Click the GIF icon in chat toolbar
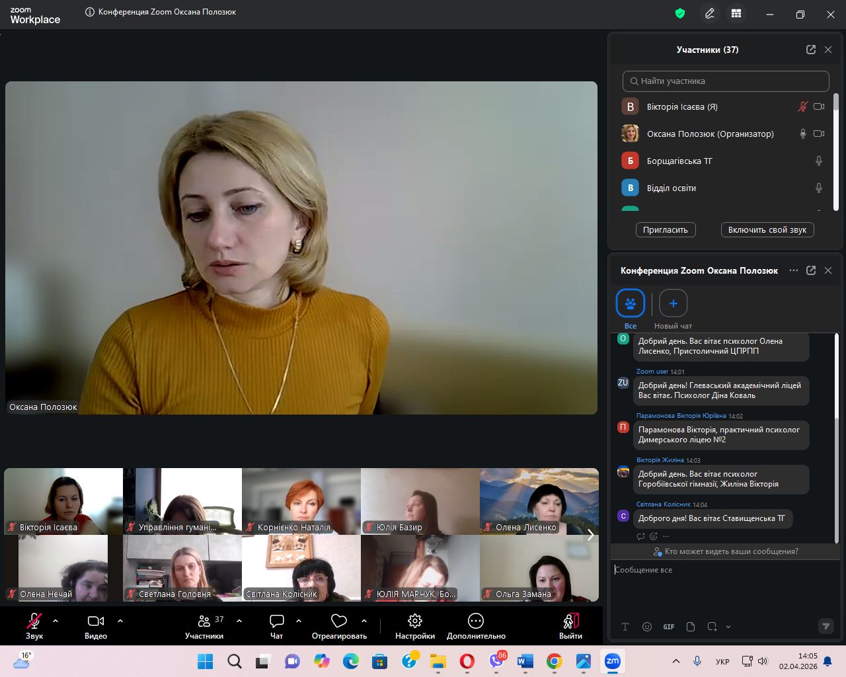Viewport: 846px width, 677px height. coord(669,627)
